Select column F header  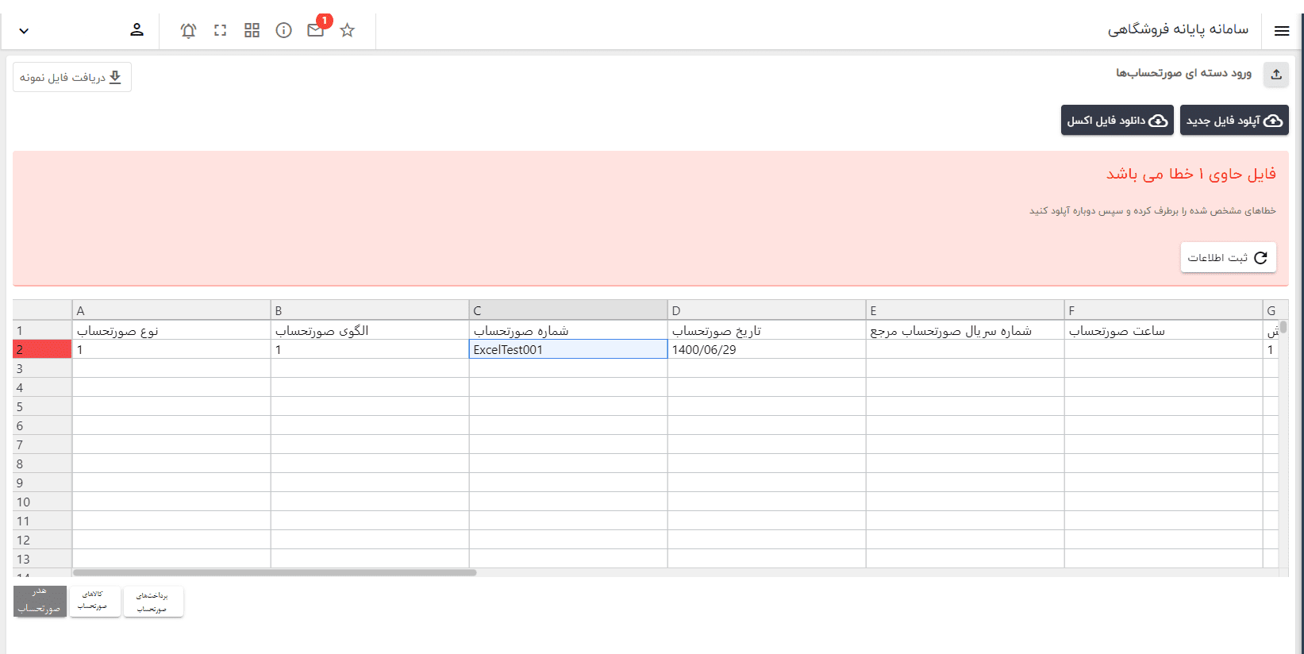[x=1164, y=310]
